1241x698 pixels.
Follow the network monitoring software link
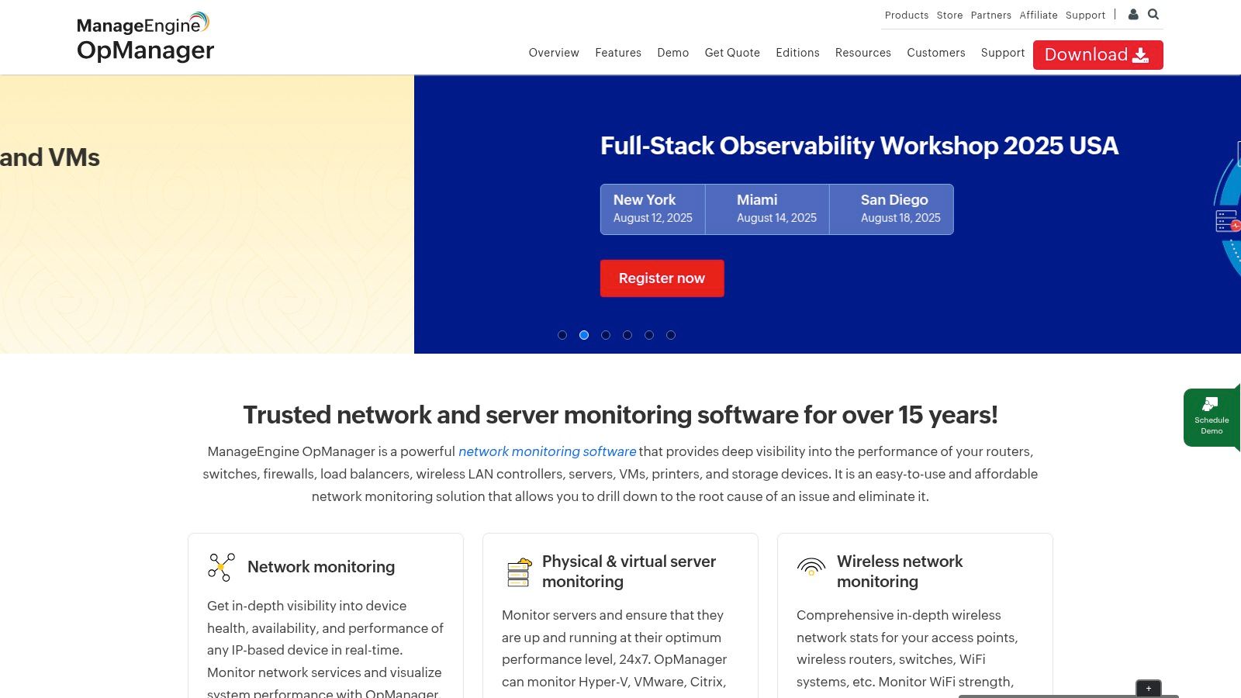(548, 451)
